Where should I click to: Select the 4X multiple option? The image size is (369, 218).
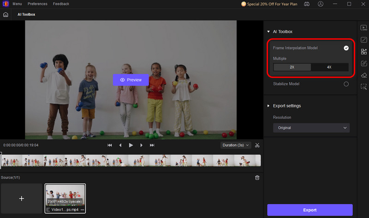point(329,67)
